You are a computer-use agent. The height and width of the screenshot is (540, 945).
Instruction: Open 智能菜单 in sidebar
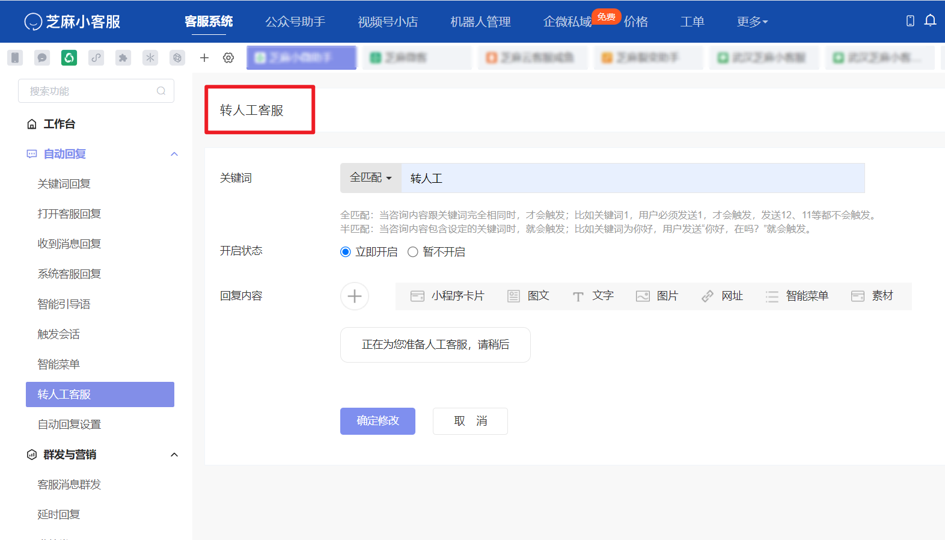[x=58, y=364]
